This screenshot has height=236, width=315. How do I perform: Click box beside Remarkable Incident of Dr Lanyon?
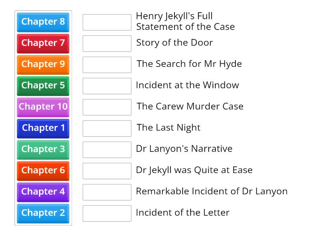click(107, 192)
